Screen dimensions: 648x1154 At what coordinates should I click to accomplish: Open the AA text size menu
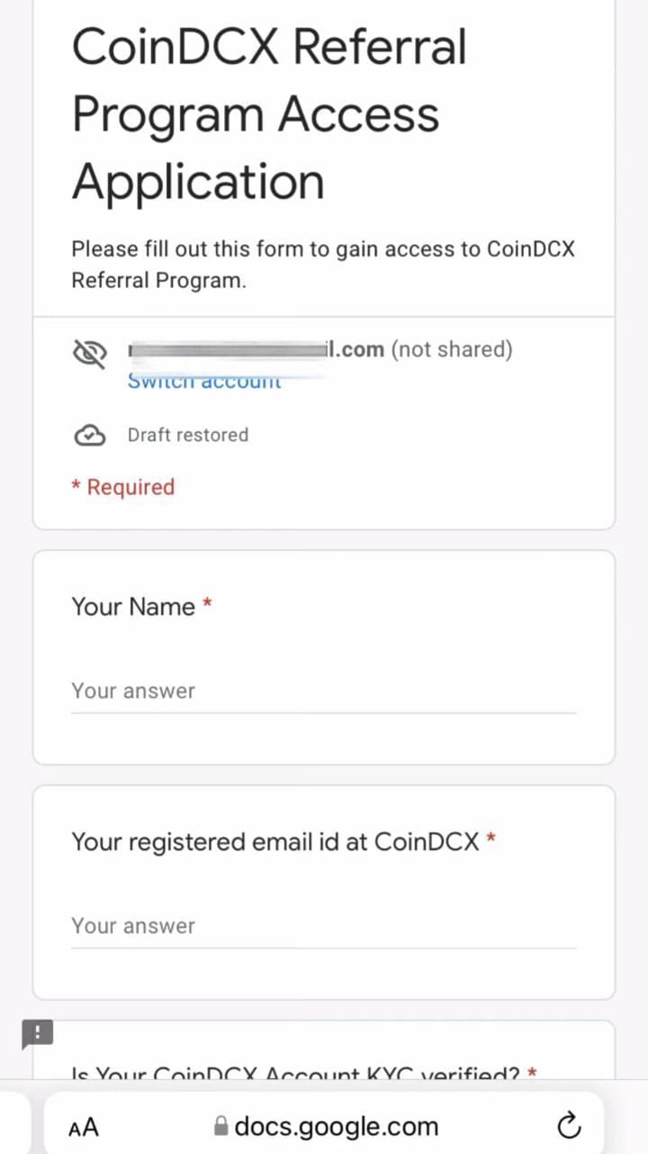84,1127
